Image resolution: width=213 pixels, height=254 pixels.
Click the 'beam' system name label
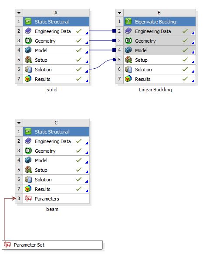click(x=52, y=209)
